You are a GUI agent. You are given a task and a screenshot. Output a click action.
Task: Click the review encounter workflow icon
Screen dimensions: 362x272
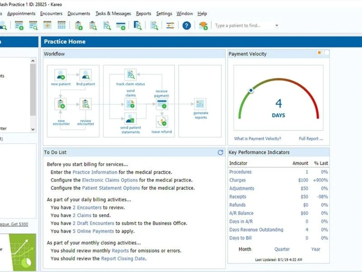(85, 104)
